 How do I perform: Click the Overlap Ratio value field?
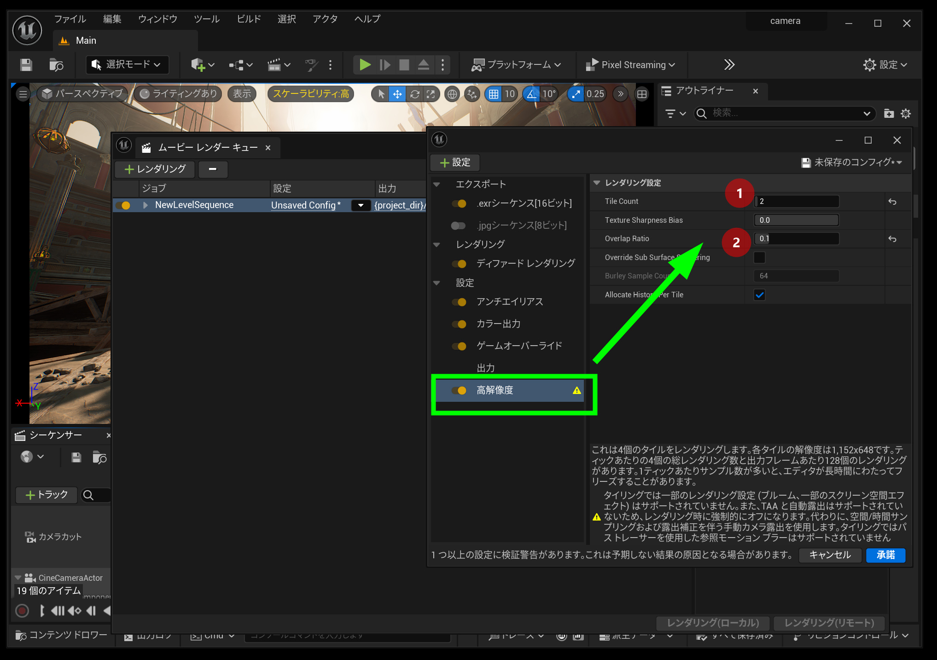tap(796, 239)
